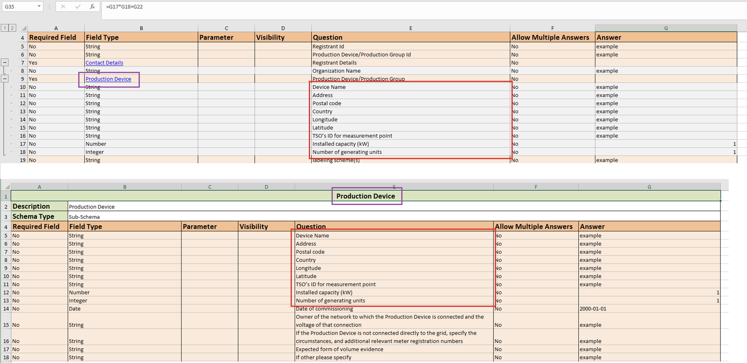Show outline level 1 rows
The image size is (747, 363).
point(5,28)
